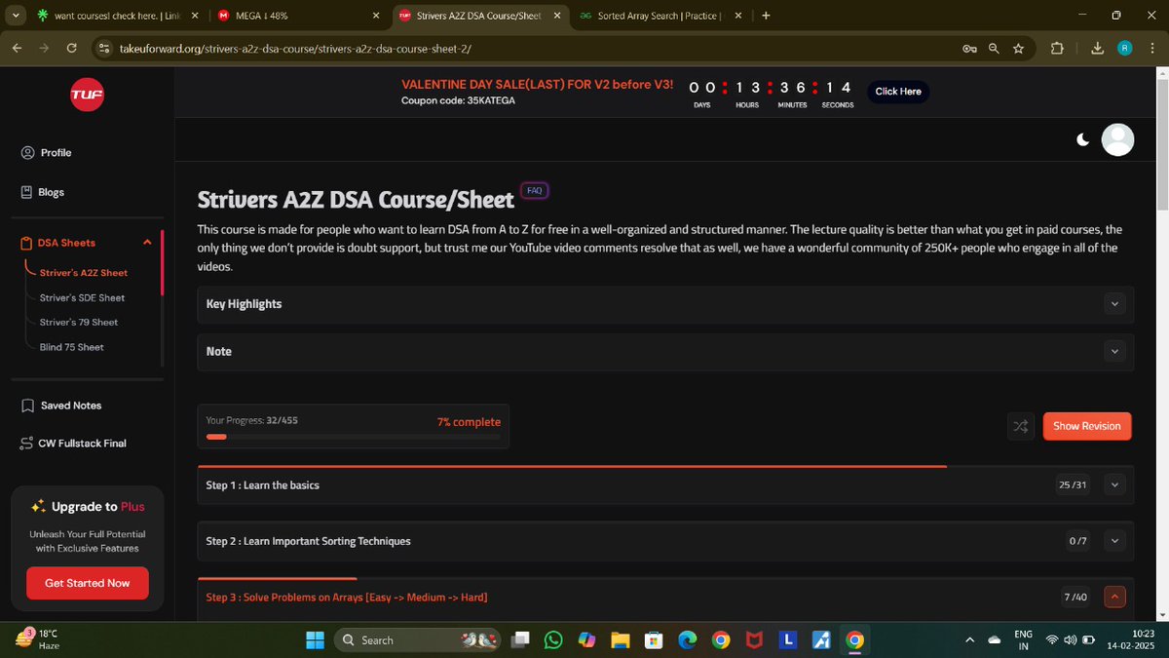Bookmark this page with star icon
1169x658 pixels.
(1018, 48)
